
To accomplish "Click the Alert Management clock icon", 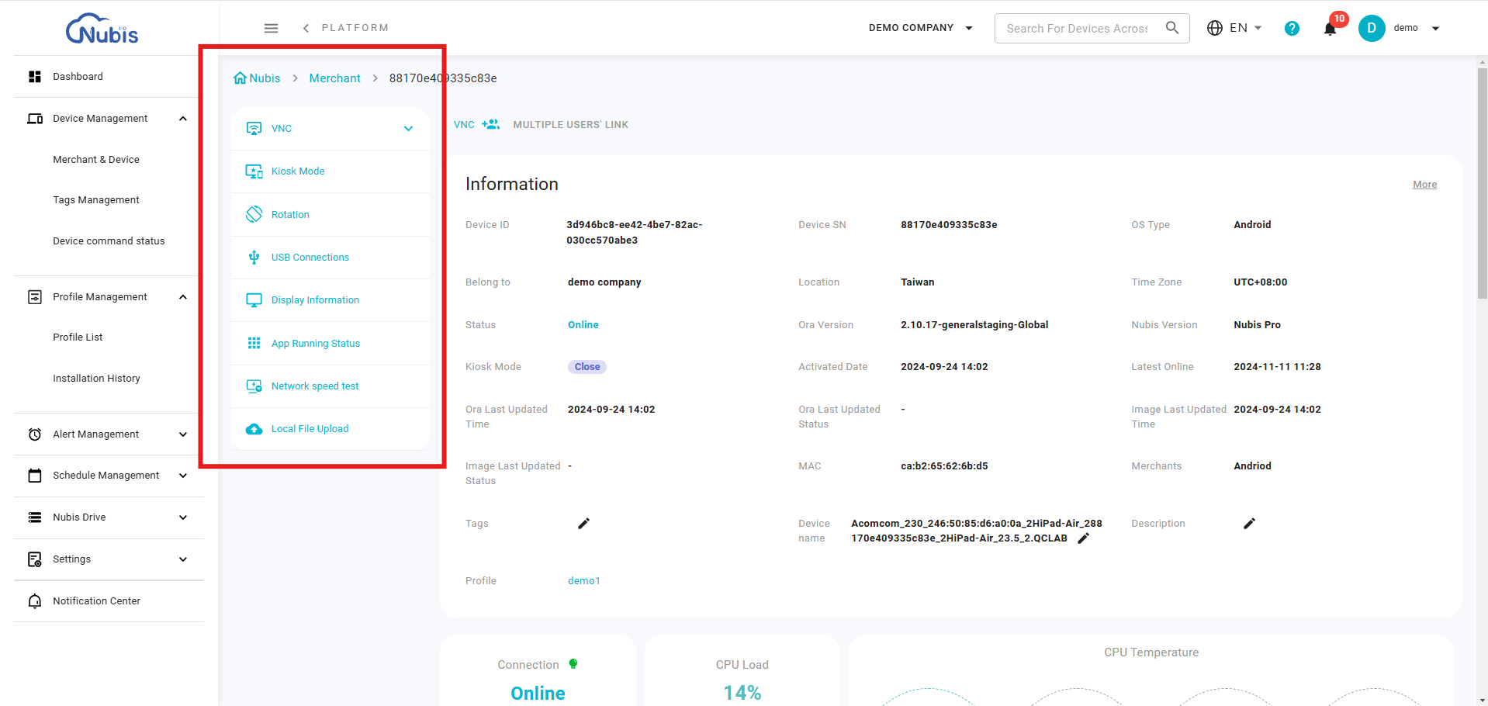I will pos(35,434).
